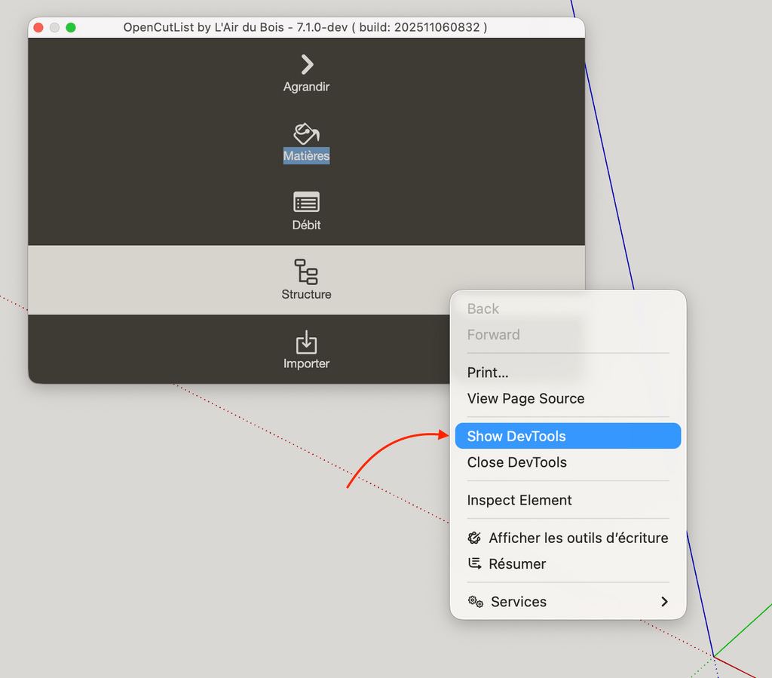
Task: Click the Débit text label
Action: (x=306, y=225)
